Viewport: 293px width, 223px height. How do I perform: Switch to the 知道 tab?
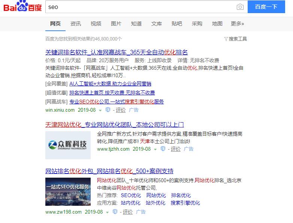tap(136, 24)
